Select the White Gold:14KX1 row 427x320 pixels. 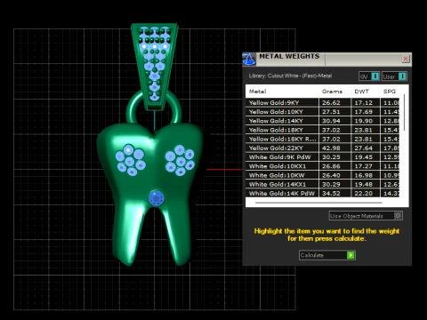[322, 184]
